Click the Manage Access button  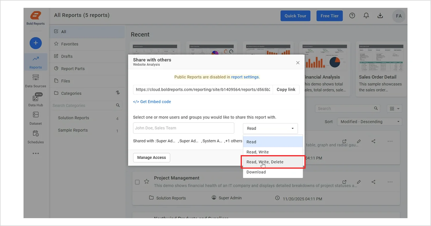pos(152,157)
